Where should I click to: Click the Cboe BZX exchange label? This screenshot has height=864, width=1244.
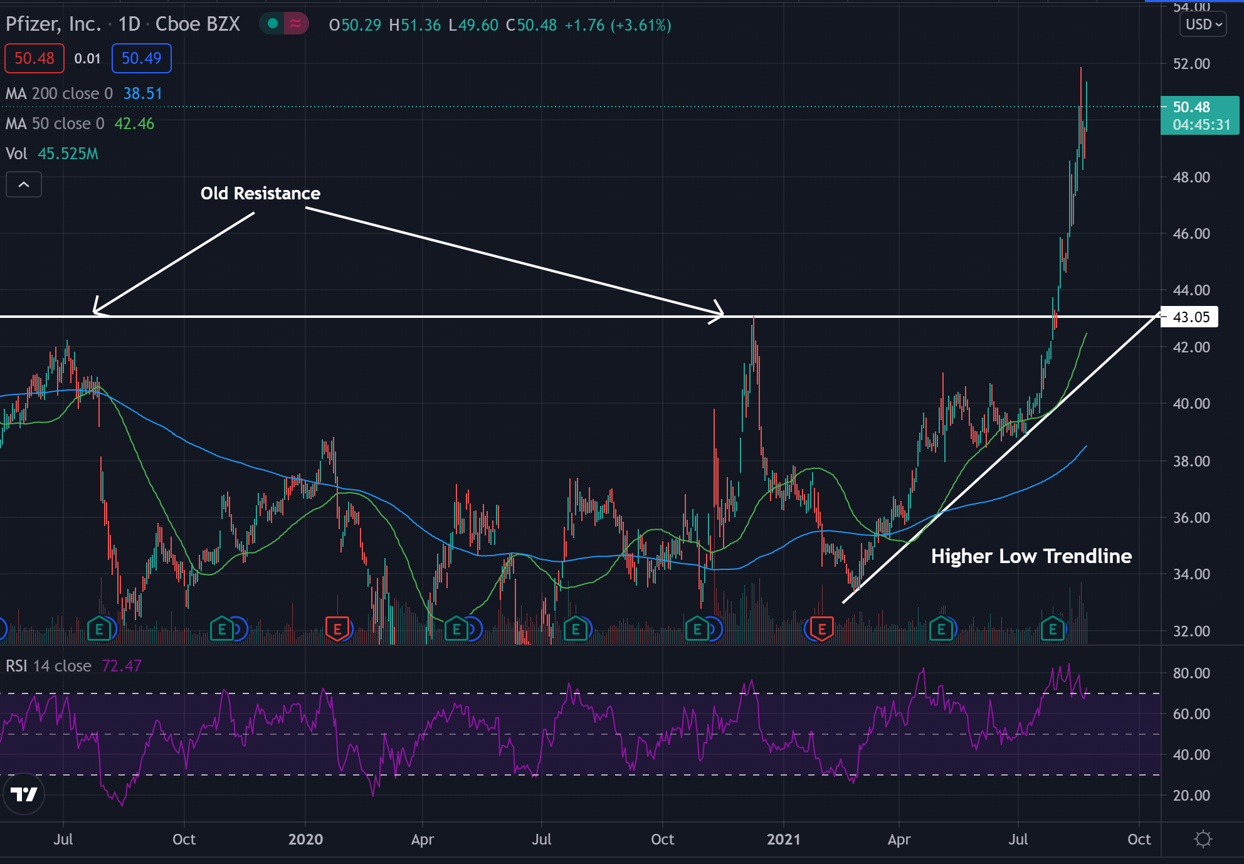click(x=198, y=24)
